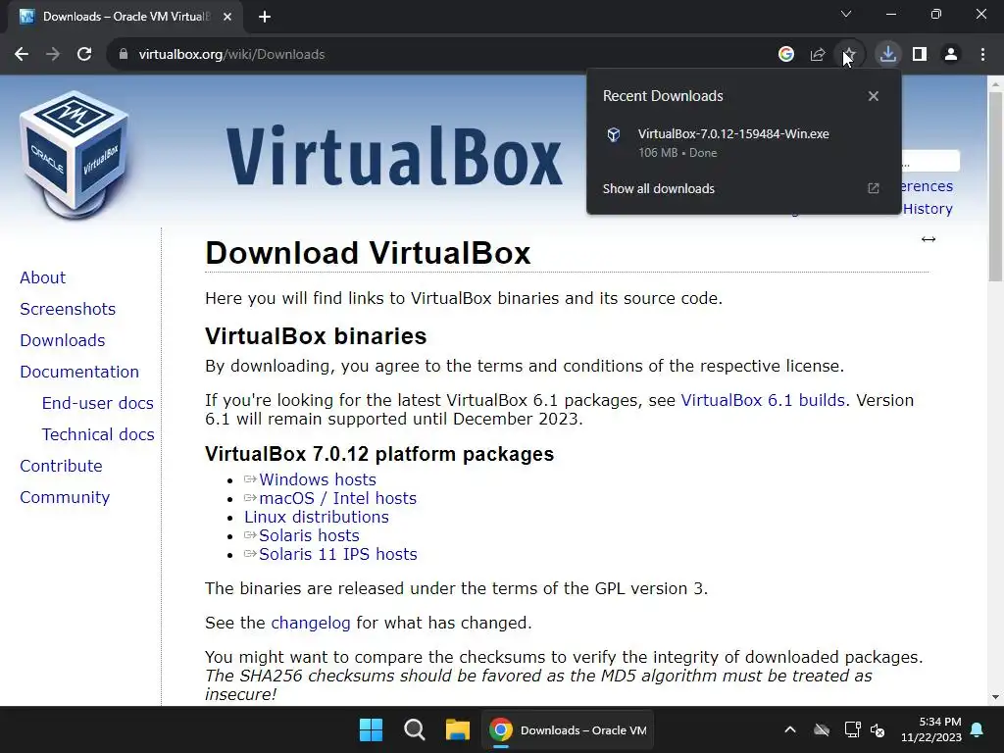This screenshot has height=753, width=1004.
Task: Click the browser forward arrow
Action: [x=53, y=55]
